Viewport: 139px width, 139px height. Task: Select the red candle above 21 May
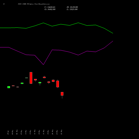(x=58, y=84)
